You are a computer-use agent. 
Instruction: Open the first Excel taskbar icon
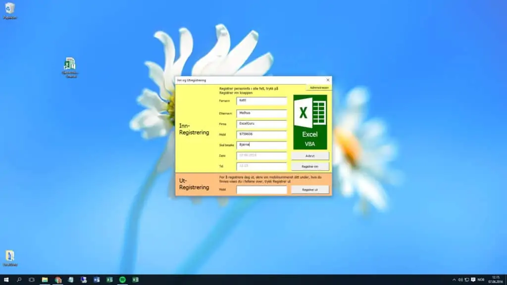point(109,280)
